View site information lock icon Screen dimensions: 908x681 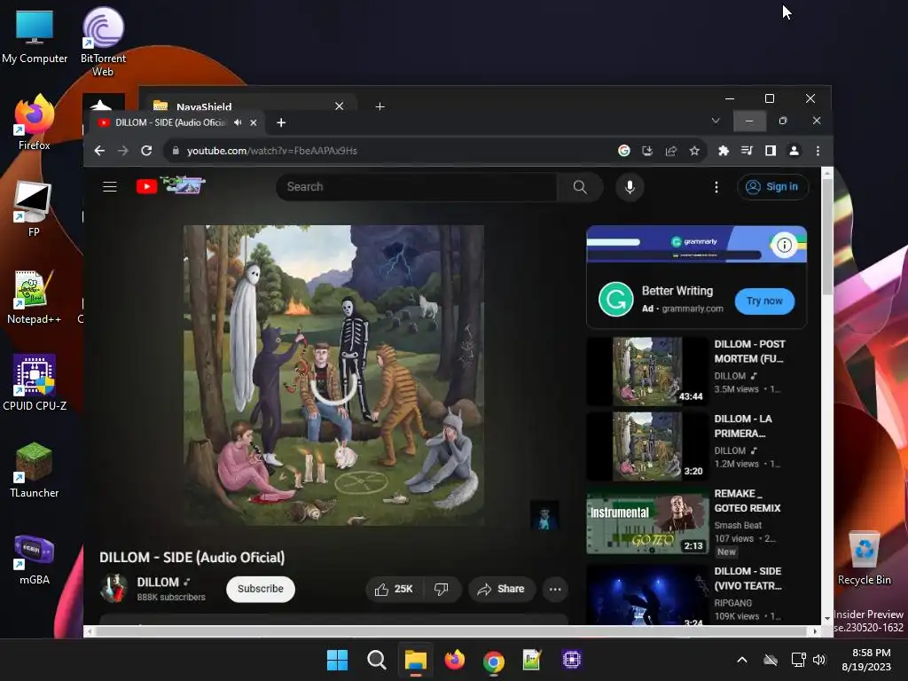point(175,151)
